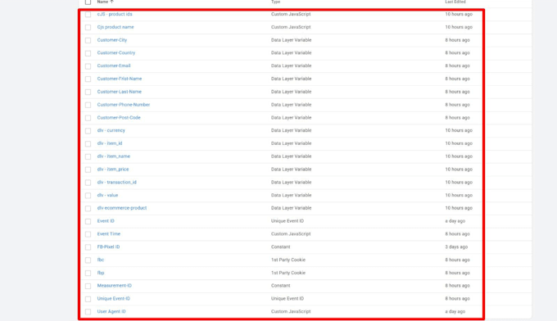Tick the 'dlv - item_name' checkbox
Screen dimensions: 557x321
click(x=88, y=156)
